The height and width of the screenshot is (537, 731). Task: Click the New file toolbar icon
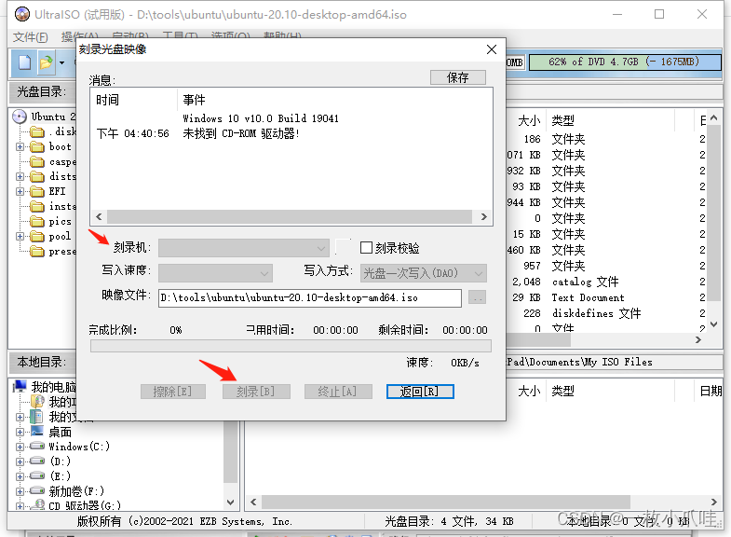25,62
